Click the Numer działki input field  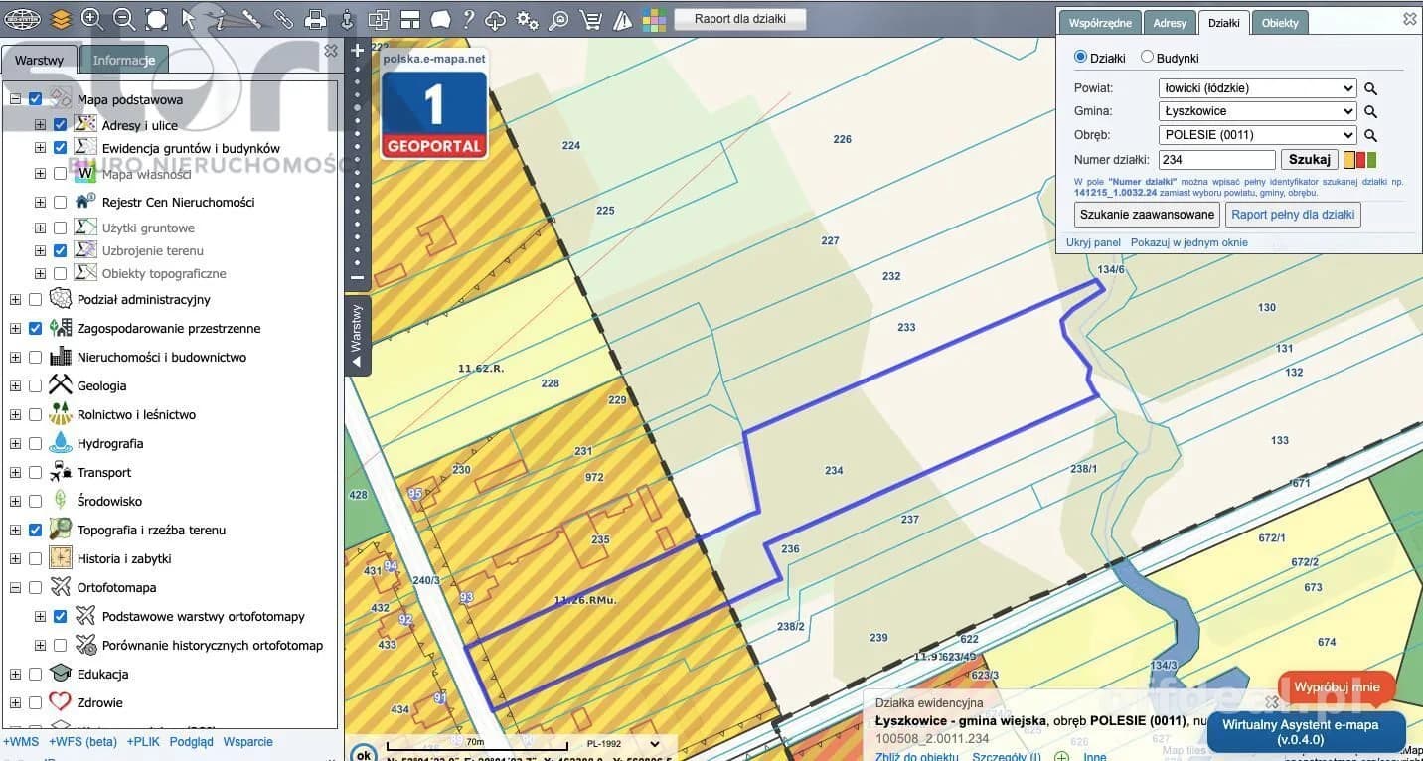[1217, 159]
